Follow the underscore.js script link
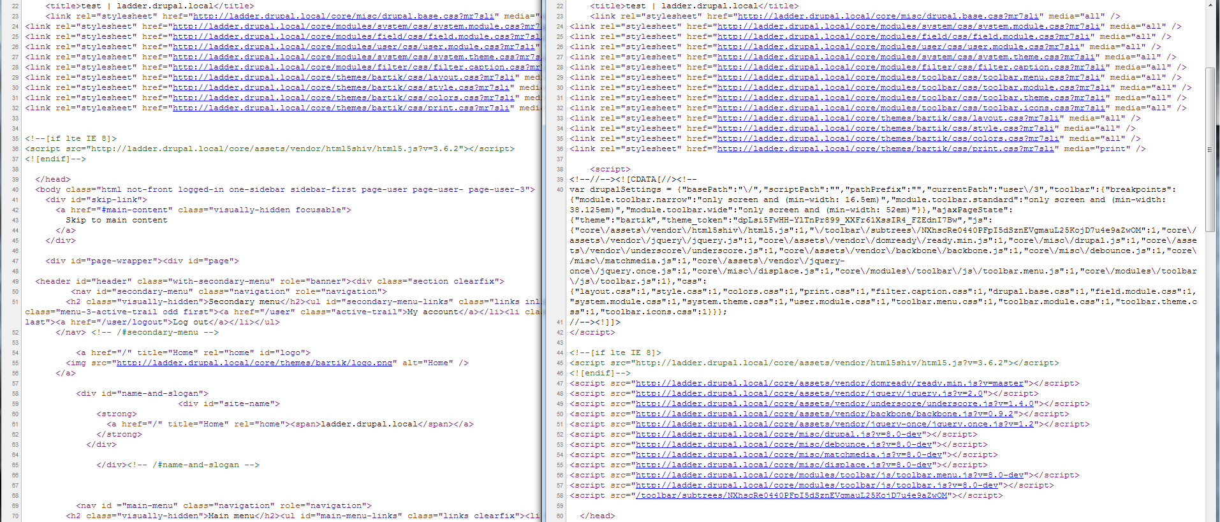Viewport: 1220px width, 522px height. 835,403
